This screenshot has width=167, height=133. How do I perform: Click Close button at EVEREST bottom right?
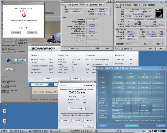(x=161, y=126)
